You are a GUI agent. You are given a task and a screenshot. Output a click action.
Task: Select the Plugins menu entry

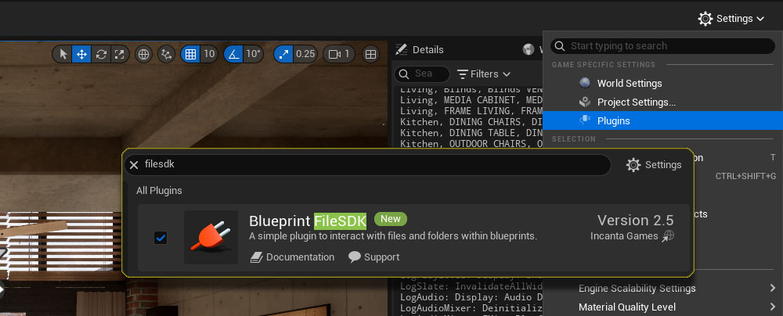[x=662, y=120]
